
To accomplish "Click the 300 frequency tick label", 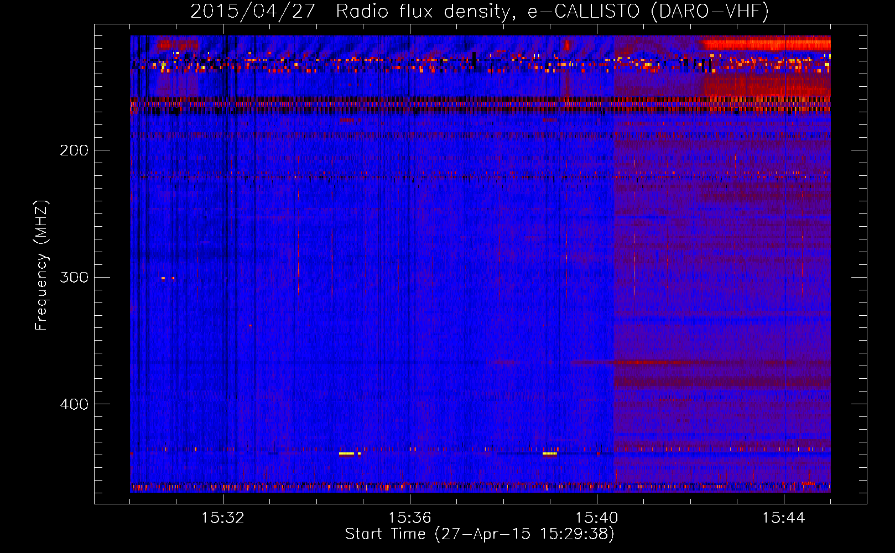I will pyautogui.click(x=74, y=277).
